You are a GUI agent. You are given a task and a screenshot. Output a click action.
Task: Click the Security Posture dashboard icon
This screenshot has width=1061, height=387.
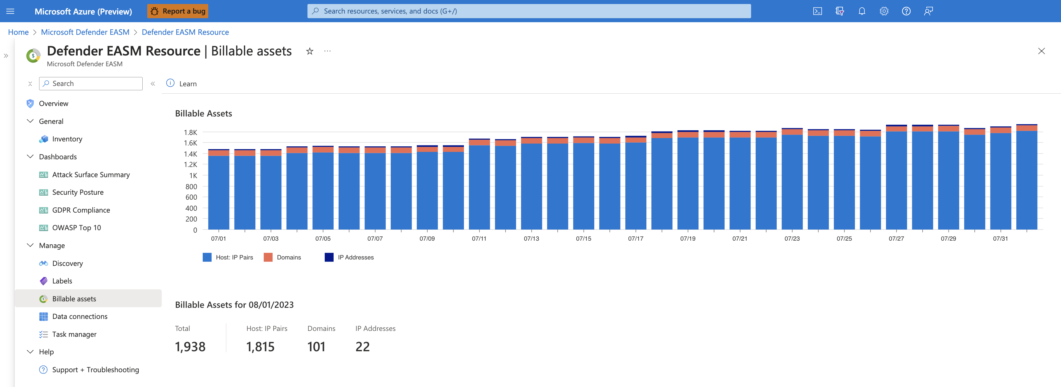click(x=44, y=191)
